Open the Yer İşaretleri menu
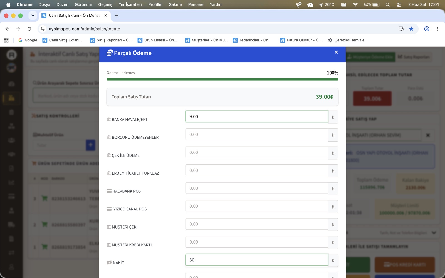Image resolution: width=445 pixels, height=278 pixels. point(130,4)
